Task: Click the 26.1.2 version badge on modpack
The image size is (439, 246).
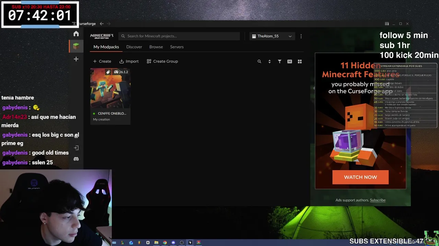Action: point(121,72)
